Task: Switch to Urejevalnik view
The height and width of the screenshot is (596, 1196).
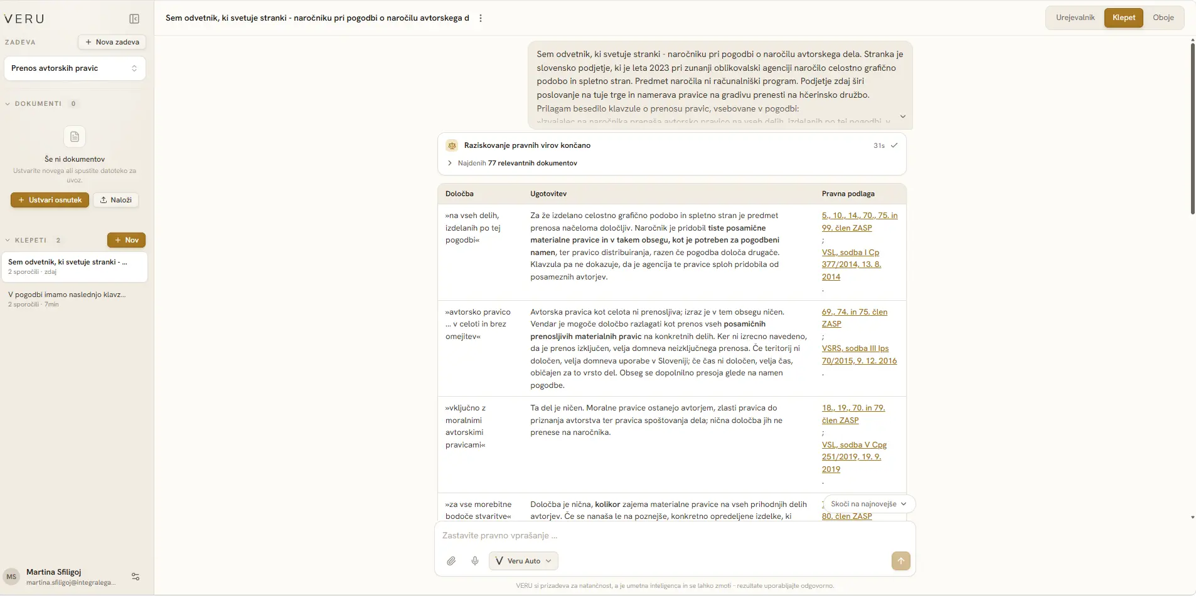Action: click(x=1075, y=18)
